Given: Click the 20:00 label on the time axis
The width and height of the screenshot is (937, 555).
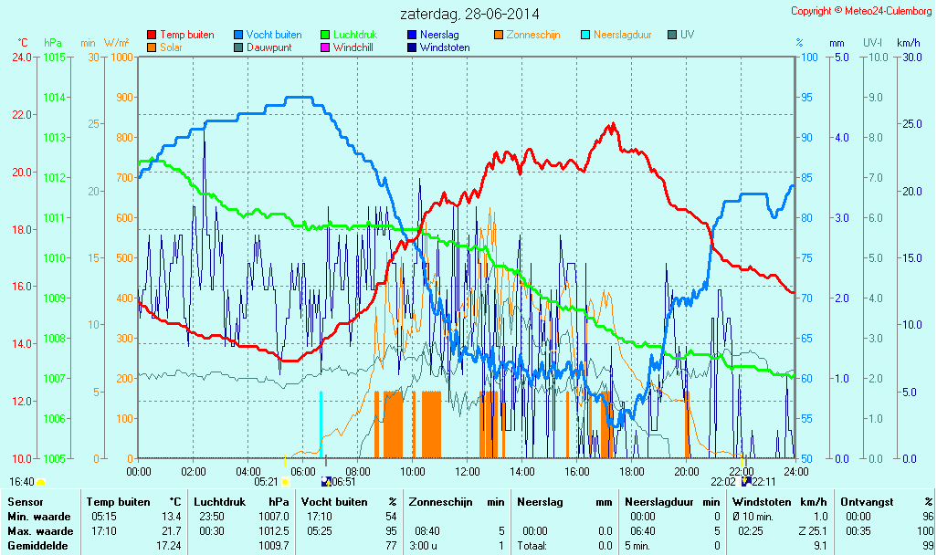Looking at the screenshot, I should [686, 471].
